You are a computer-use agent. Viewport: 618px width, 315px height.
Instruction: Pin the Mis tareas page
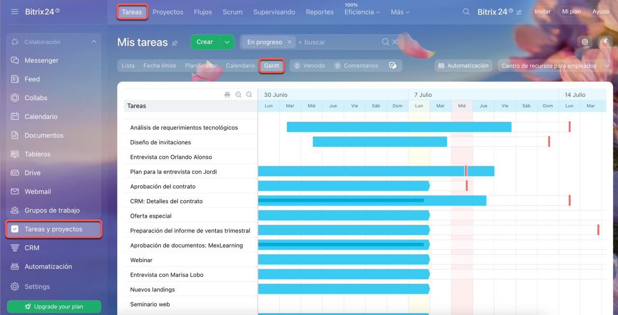click(175, 43)
